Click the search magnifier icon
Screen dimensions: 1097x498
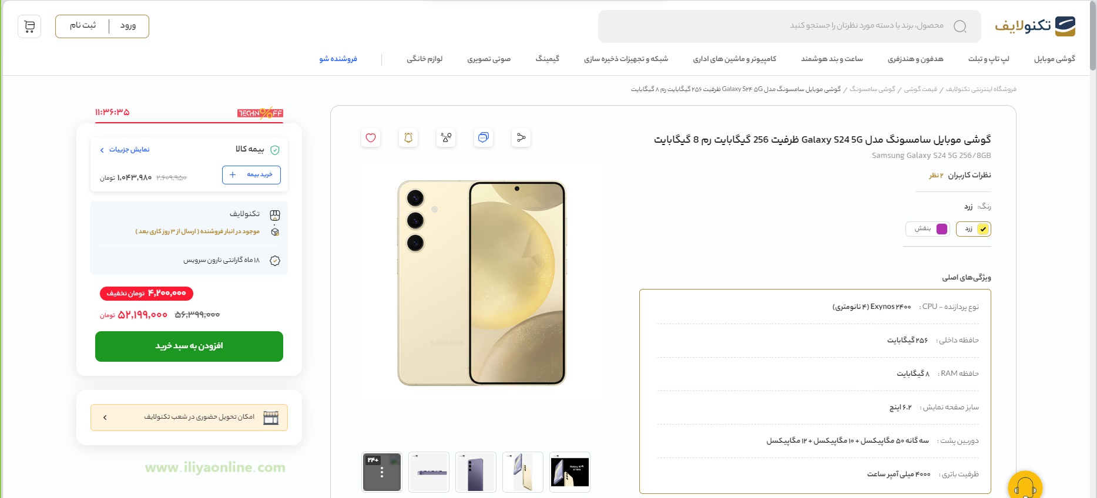pos(960,26)
